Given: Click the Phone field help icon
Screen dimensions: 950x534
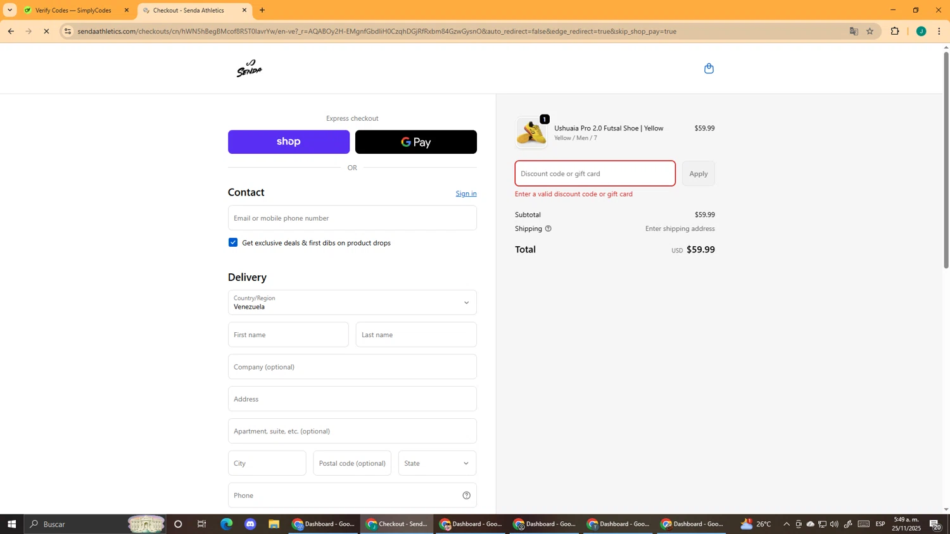Looking at the screenshot, I should (466, 495).
